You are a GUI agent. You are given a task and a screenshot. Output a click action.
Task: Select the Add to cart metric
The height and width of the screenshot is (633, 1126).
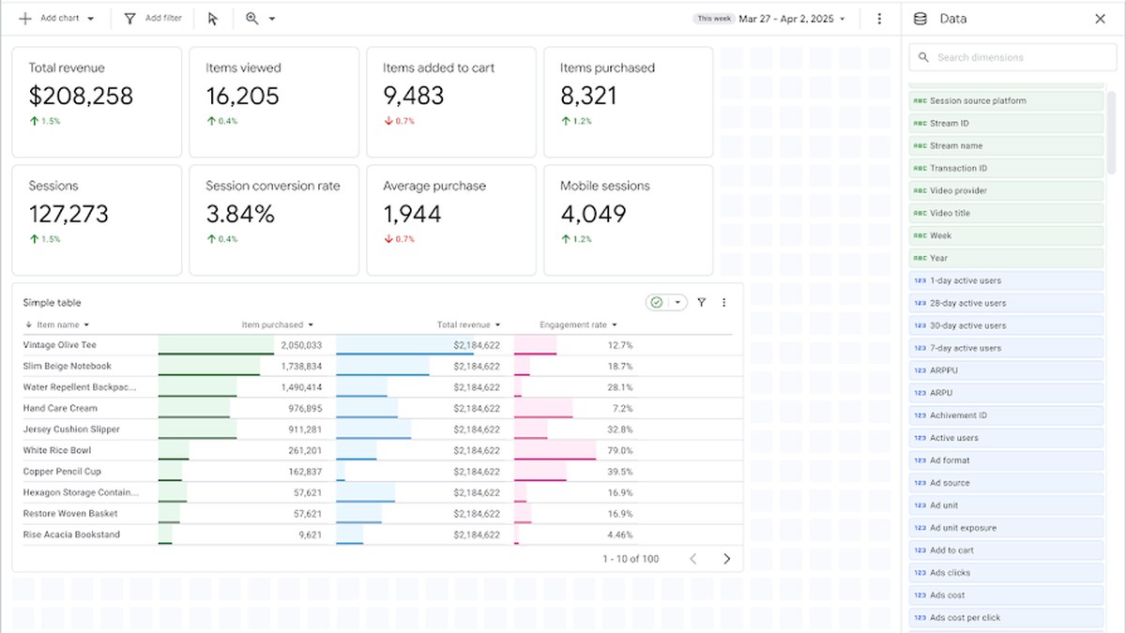pos(1007,550)
